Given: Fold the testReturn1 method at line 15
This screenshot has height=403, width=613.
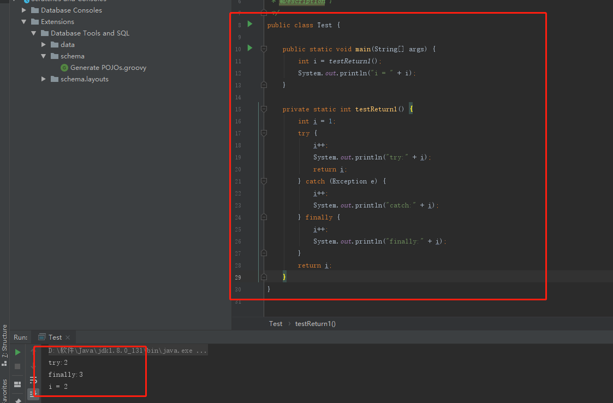Looking at the screenshot, I should point(264,109).
